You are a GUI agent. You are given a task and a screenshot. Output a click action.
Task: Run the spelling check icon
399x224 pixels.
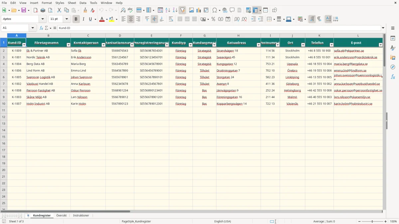(x=130, y=10)
